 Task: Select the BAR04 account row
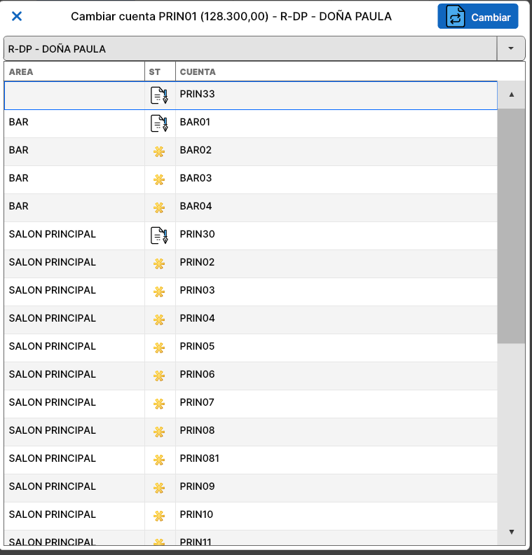251,207
